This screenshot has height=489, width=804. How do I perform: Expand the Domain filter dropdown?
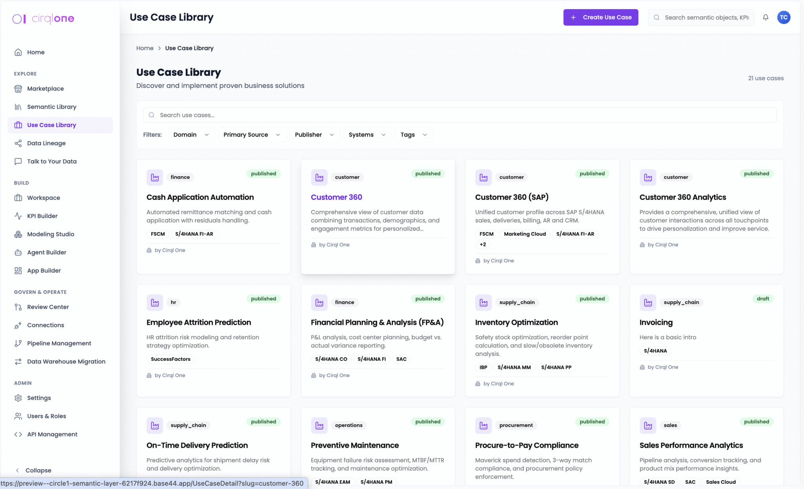point(191,135)
